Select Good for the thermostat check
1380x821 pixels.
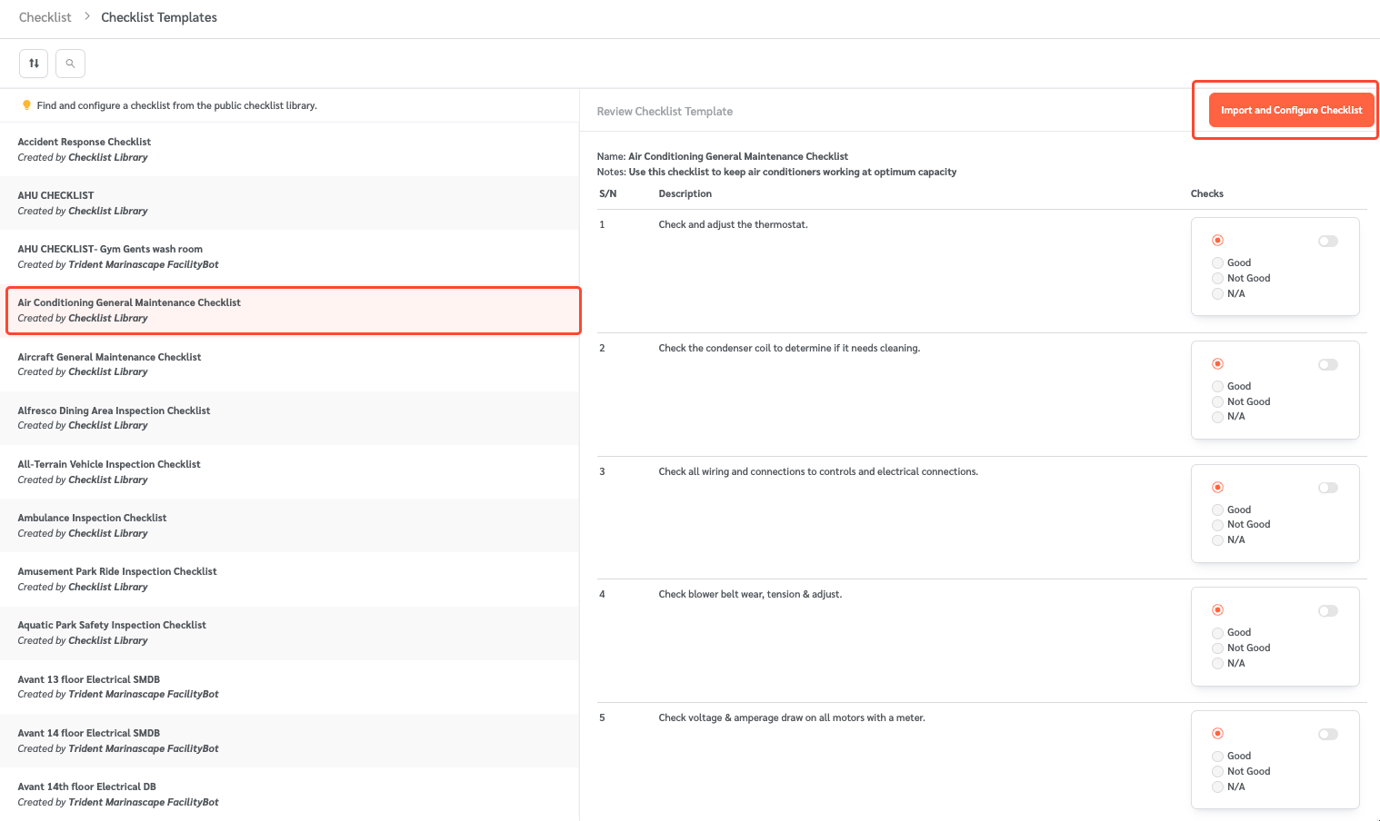(1217, 262)
